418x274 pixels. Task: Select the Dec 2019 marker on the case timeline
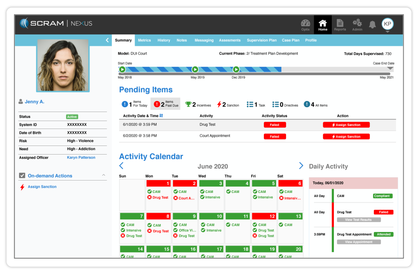tap(236, 69)
